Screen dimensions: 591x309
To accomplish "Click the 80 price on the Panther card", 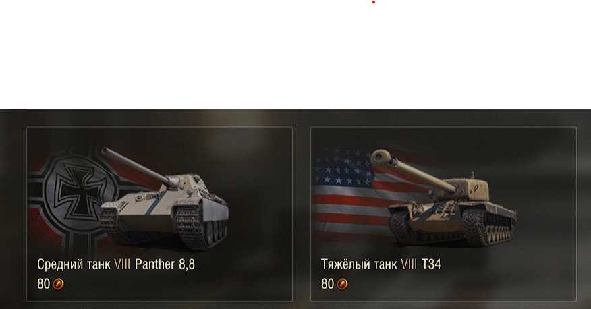I will pos(43,284).
